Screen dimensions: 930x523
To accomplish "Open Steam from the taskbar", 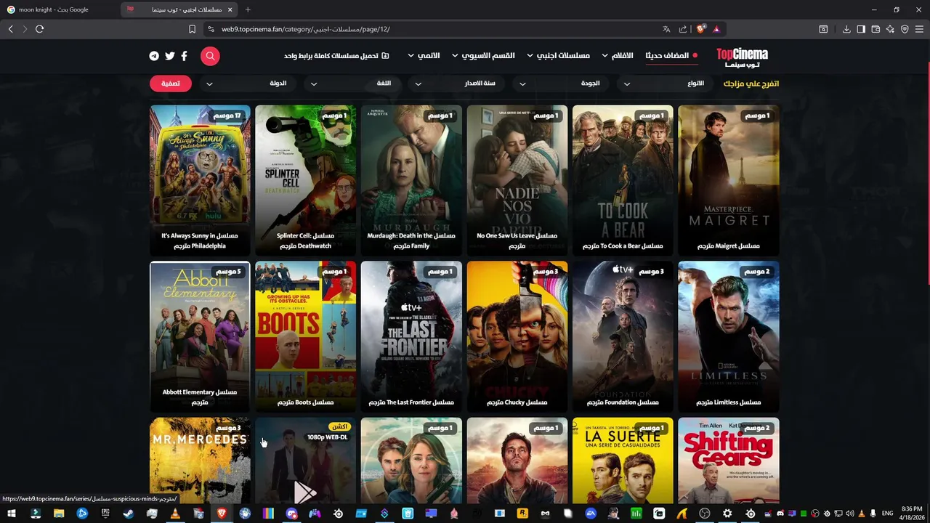I will tap(129, 514).
